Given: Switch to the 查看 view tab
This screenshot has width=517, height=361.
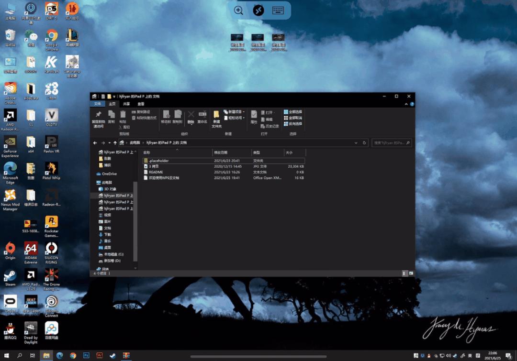Looking at the screenshot, I should [141, 104].
